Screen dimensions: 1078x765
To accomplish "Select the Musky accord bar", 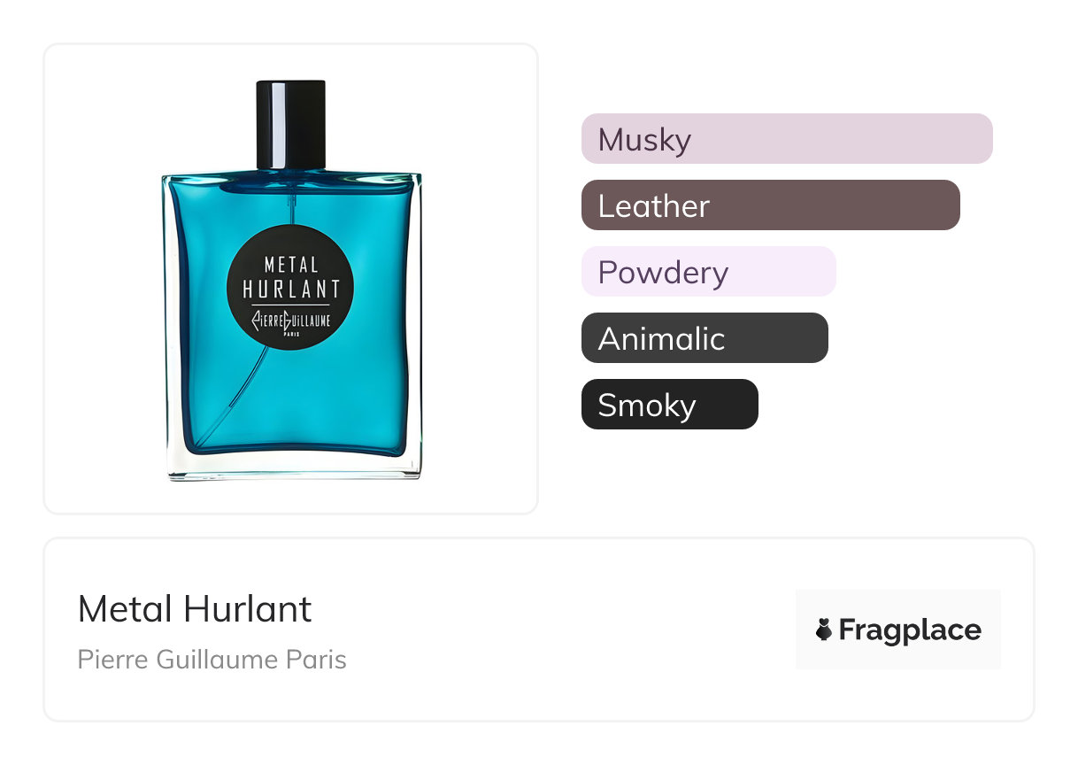I will click(787, 139).
